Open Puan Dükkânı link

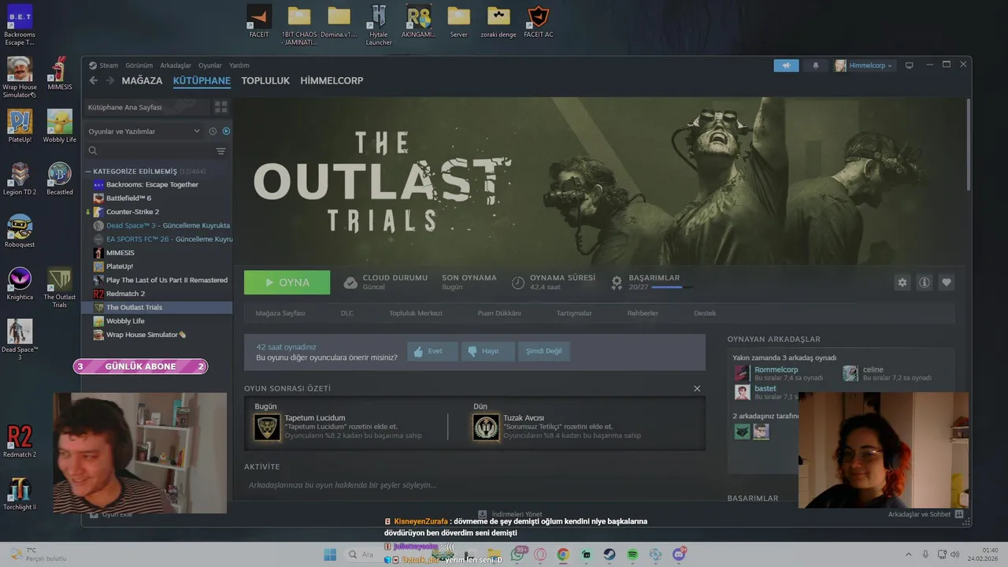click(499, 313)
